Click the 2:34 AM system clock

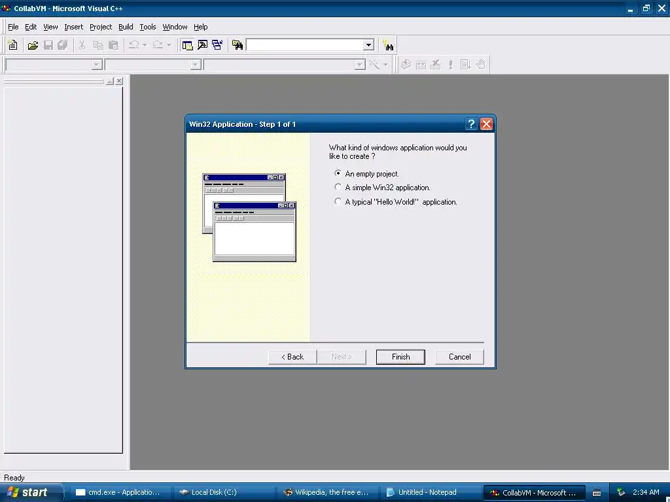tap(646, 492)
